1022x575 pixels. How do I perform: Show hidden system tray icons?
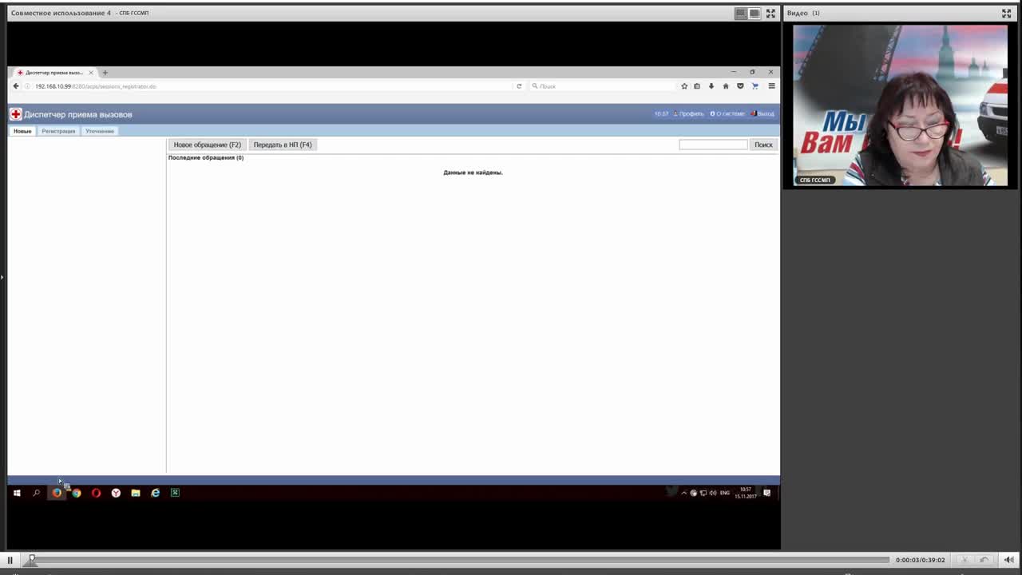click(683, 493)
